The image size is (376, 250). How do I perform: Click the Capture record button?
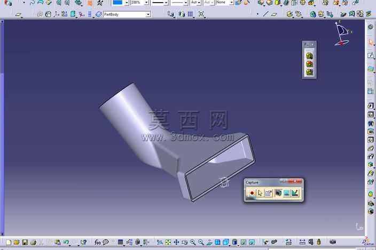(x=252, y=193)
